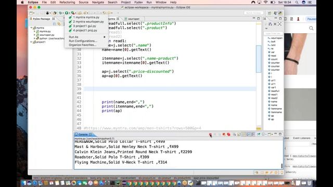Open the Refactoring menu

tap(67, 2)
